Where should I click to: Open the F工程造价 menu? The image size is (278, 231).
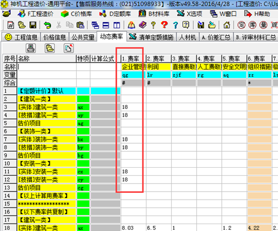point(35,14)
